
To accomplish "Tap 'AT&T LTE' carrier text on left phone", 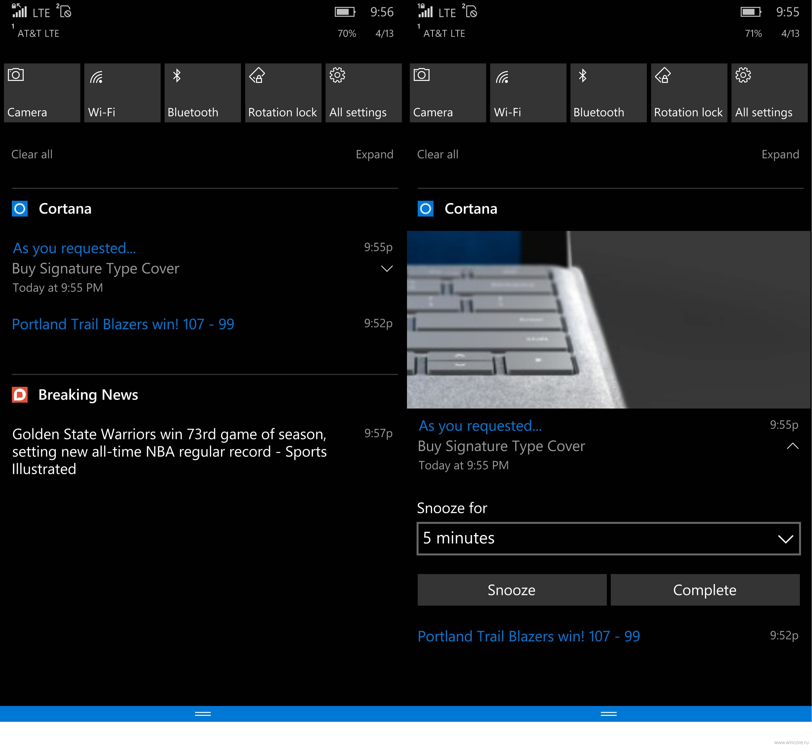I will click(38, 33).
